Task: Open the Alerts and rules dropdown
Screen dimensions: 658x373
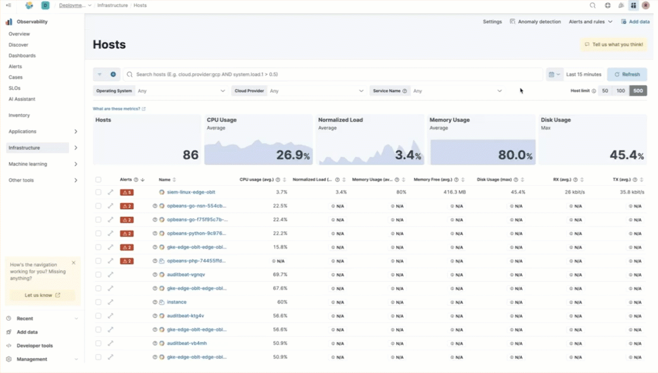Action: coord(590,21)
